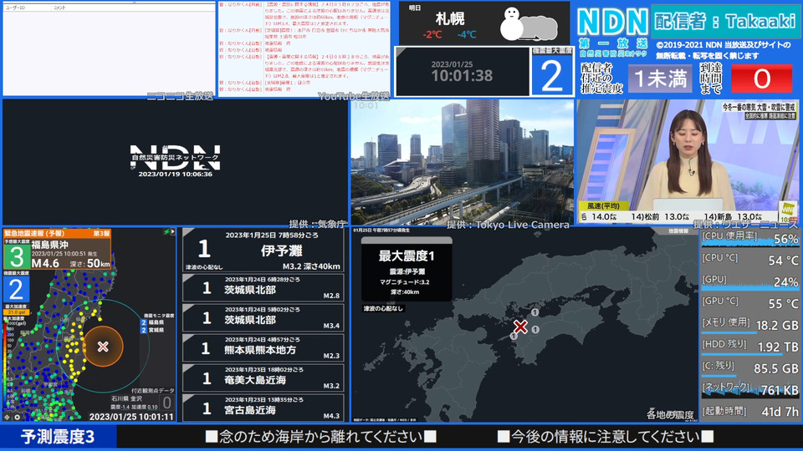Click the YouTube live chat log panel
This screenshot has width=803, height=451.
coord(304,48)
